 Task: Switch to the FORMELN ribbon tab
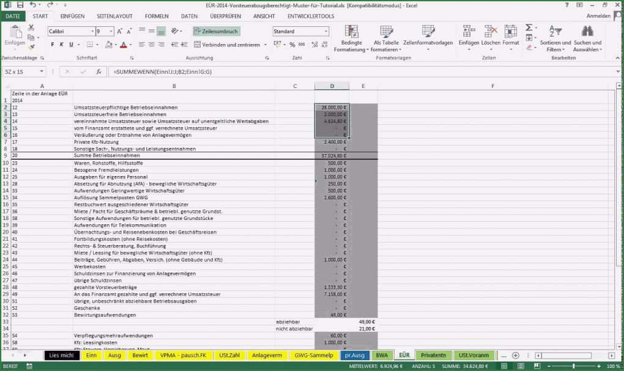coord(156,17)
